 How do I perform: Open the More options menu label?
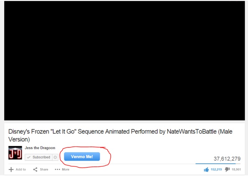coord(66,170)
